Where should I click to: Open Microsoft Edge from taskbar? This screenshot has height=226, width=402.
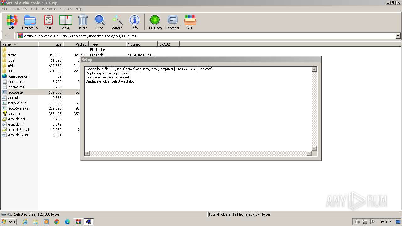[68, 222]
